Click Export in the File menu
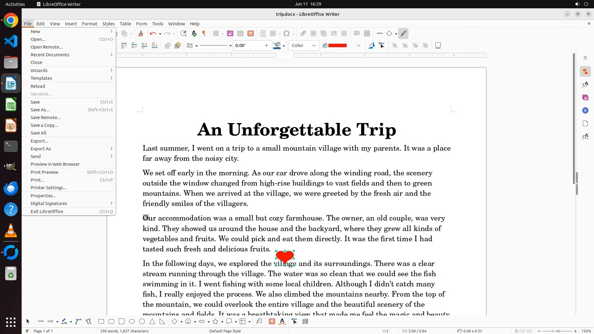Viewport: 594px width, 334px height. pos(39,141)
